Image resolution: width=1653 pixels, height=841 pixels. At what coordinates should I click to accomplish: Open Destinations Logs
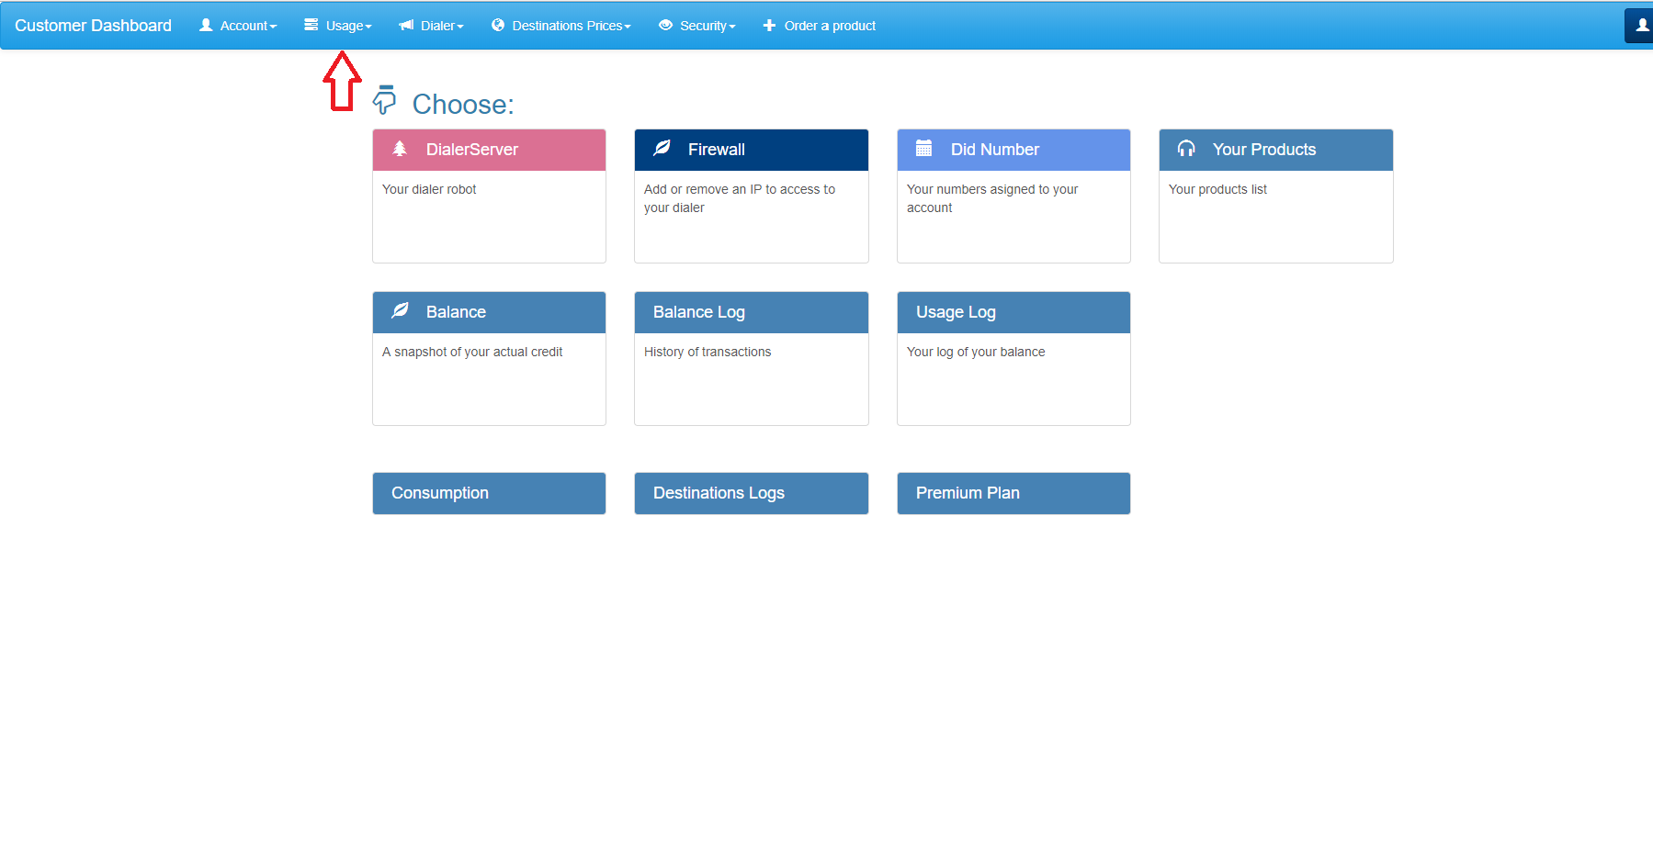pyautogui.click(x=752, y=493)
